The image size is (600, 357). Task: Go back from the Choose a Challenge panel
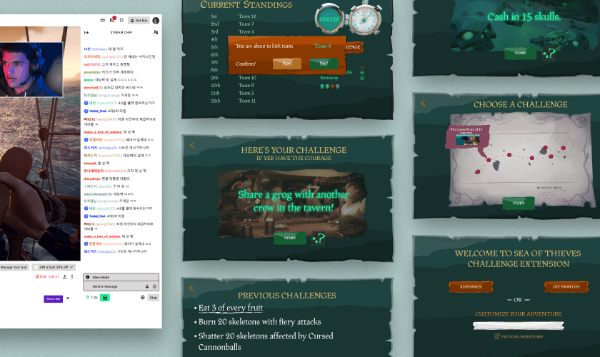[423, 103]
